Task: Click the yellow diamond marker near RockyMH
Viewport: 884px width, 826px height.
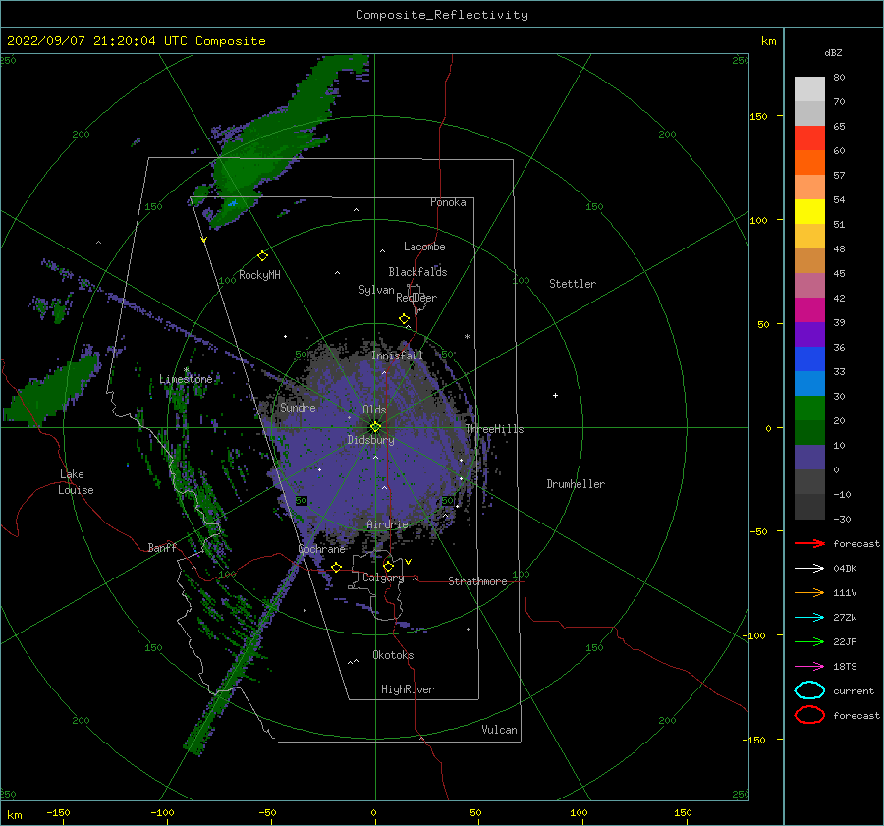Action: 262,256
